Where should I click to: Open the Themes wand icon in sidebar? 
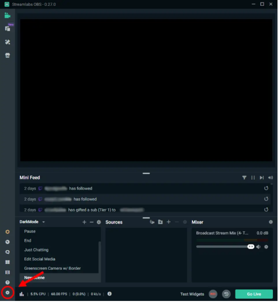[x=7, y=42]
